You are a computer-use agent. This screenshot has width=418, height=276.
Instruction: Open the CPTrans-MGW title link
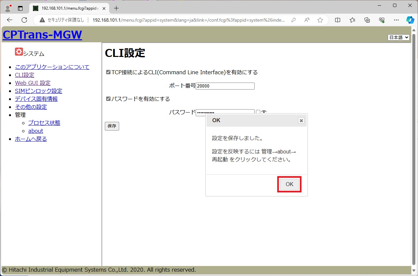42,35
